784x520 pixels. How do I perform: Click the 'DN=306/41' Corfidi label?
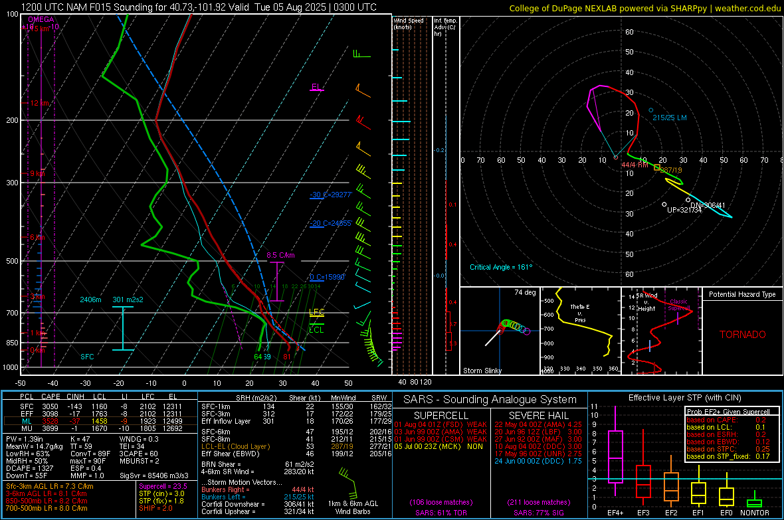pyautogui.click(x=708, y=205)
